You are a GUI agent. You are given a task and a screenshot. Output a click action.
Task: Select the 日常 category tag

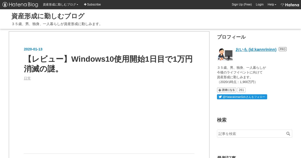point(27,78)
